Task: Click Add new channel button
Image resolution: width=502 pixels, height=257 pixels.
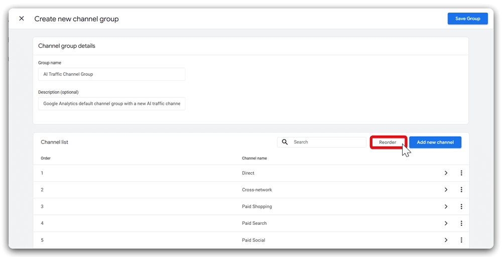Action: point(435,142)
